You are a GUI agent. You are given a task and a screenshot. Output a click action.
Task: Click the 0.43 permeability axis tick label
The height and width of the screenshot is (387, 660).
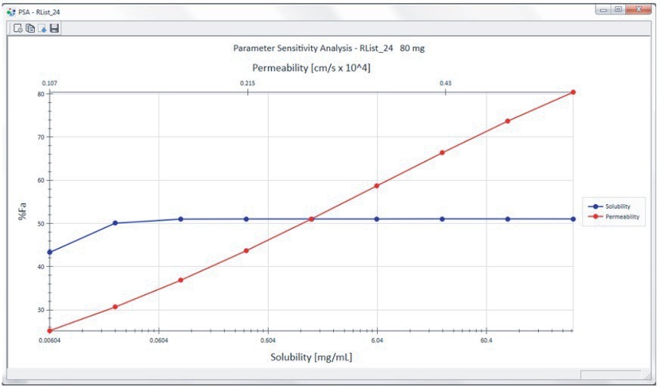pyautogui.click(x=445, y=83)
